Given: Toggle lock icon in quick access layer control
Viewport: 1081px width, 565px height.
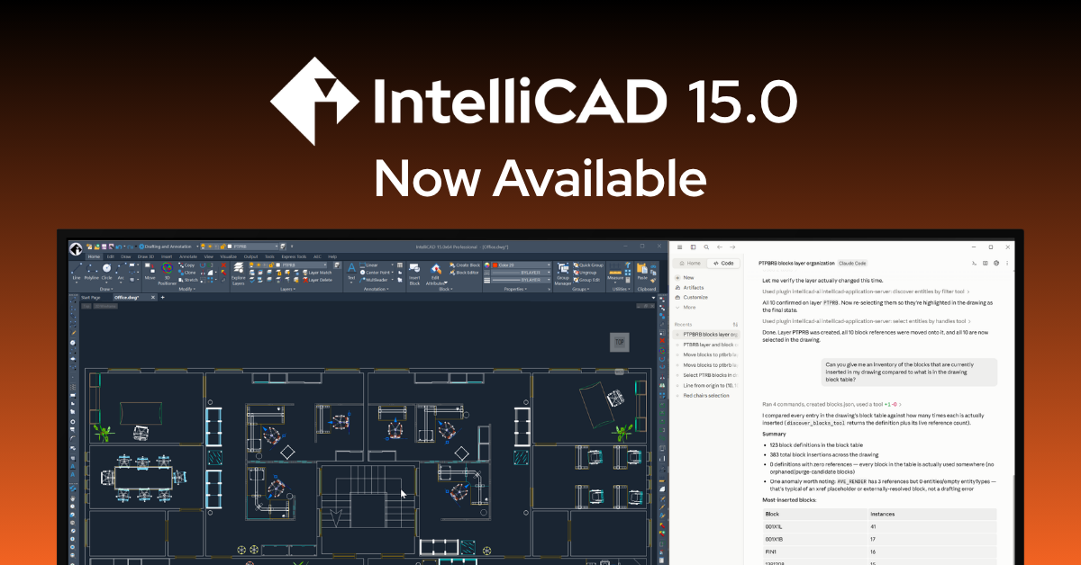Looking at the screenshot, I should (x=223, y=247).
